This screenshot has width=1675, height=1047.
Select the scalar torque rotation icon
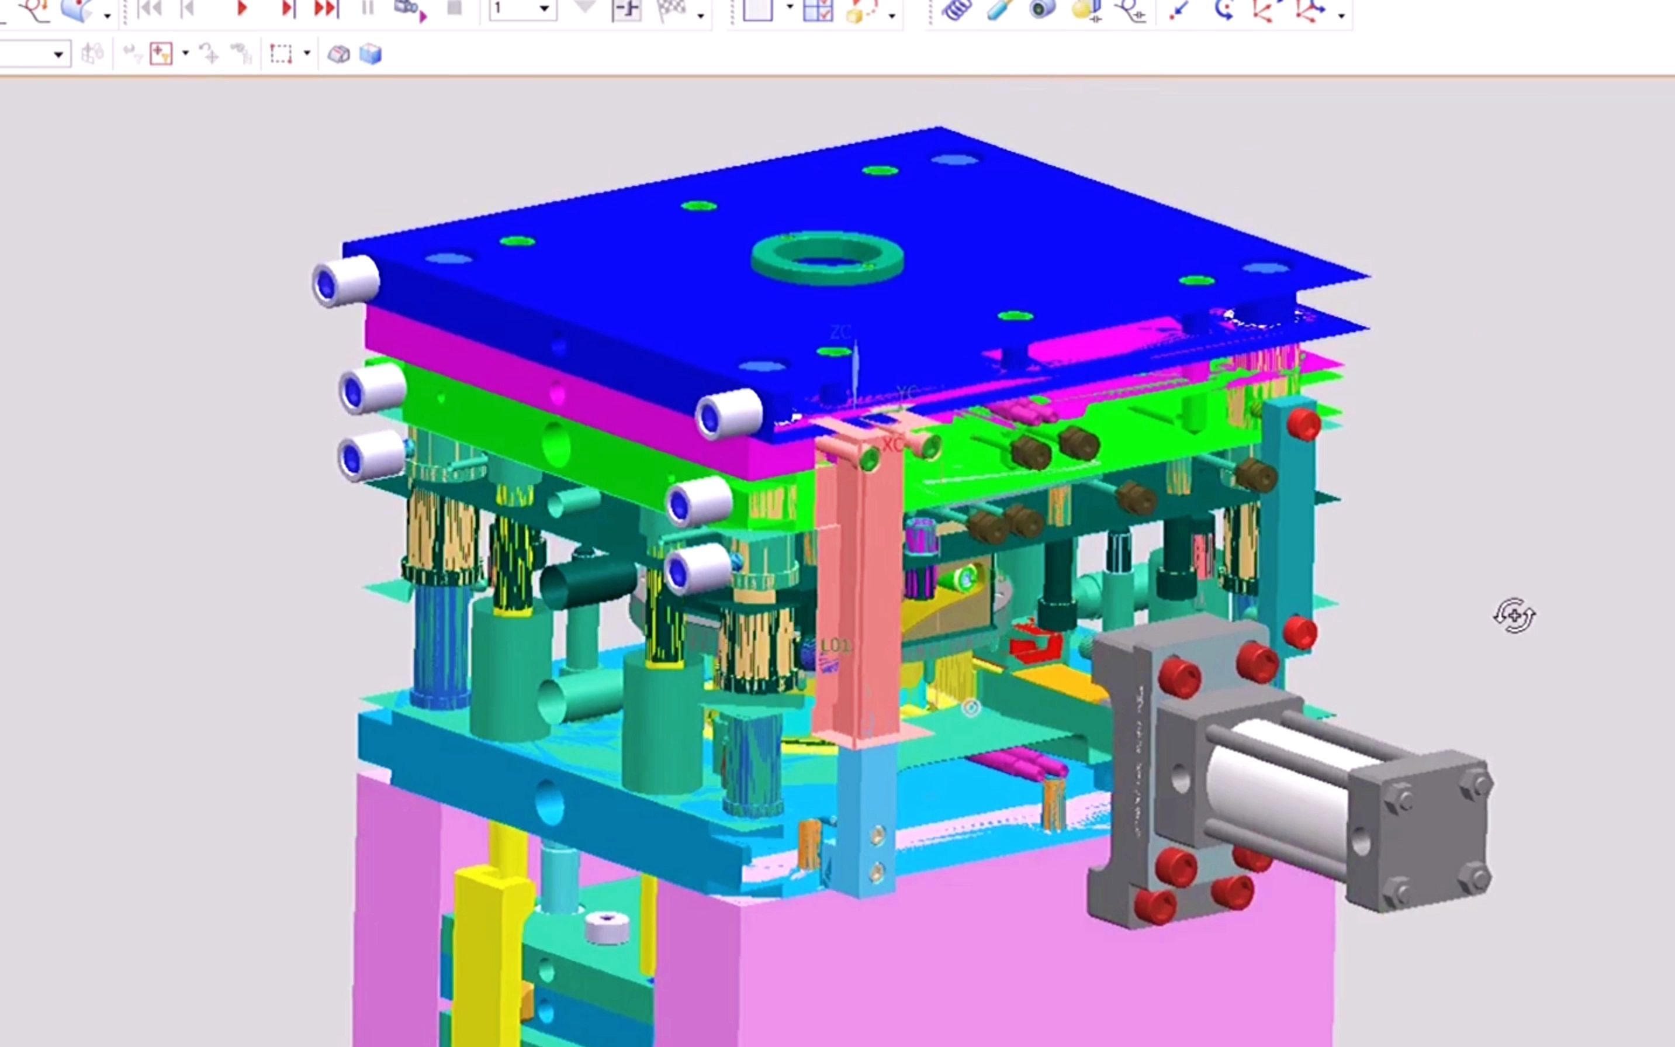pyautogui.click(x=1224, y=10)
